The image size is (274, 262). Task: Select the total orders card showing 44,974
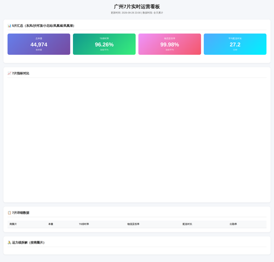click(x=39, y=44)
